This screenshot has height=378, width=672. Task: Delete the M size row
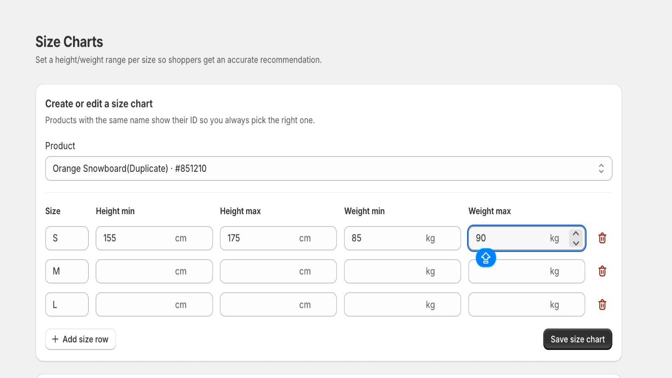(x=602, y=271)
